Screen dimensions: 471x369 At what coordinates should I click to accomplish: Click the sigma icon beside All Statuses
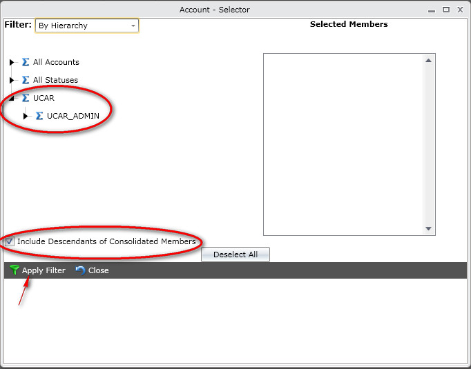(x=26, y=80)
